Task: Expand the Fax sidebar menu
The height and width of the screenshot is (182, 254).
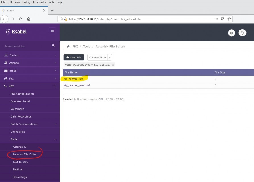Action: pyautogui.click(x=30, y=78)
